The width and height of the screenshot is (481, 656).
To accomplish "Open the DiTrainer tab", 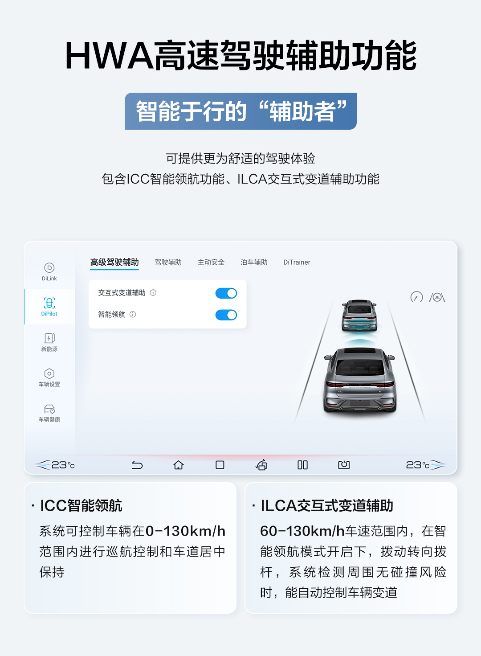I will 297,262.
